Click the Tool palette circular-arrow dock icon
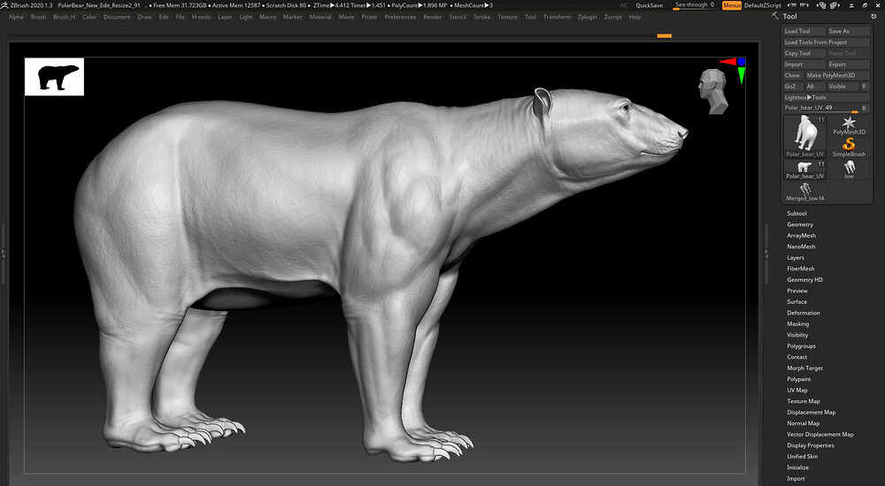Viewport: 885px width, 486px height. pyautogui.click(x=873, y=17)
